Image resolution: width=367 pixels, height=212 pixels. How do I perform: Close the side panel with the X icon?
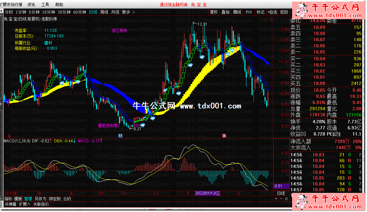coord(1,11)
